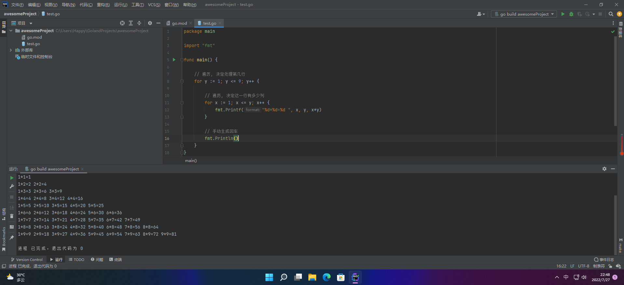Select go.mod in project tree
The width and height of the screenshot is (624, 285).
[x=34, y=37]
